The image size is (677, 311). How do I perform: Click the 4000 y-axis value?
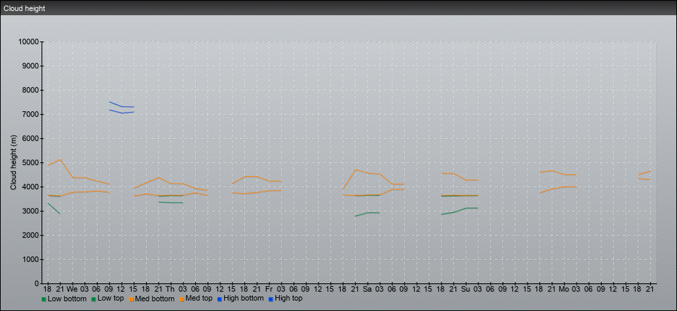click(x=30, y=187)
